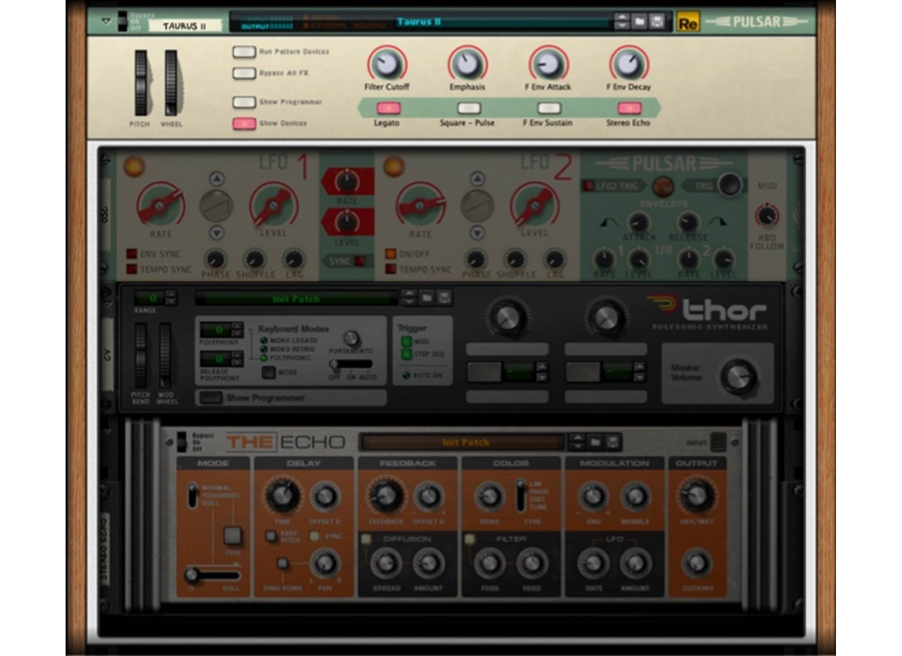Adjust The Echo Feedback knob
Image resolution: width=902 pixels, height=656 pixels.
pyautogui.click(x=386, y=496)
